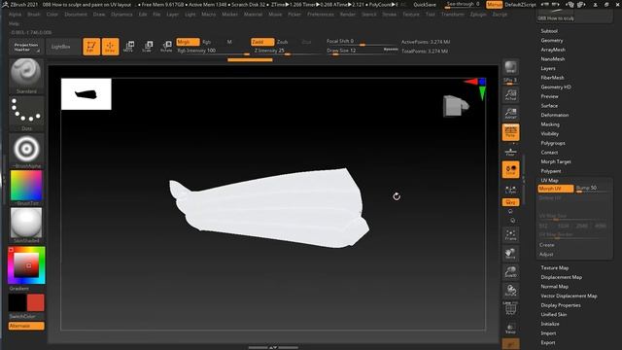The width and height of the screenshot is (622, 350).
Task: Click the Zoom3D navigation icon
Action: pyautogui.click(x=510, y=272)
